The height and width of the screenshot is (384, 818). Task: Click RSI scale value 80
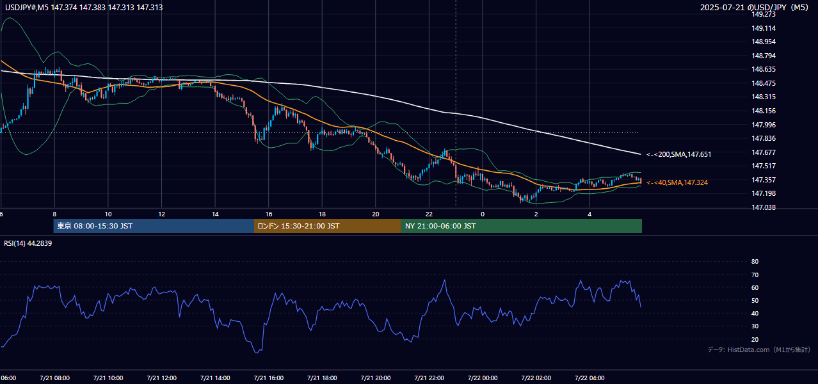coord(755,262)
